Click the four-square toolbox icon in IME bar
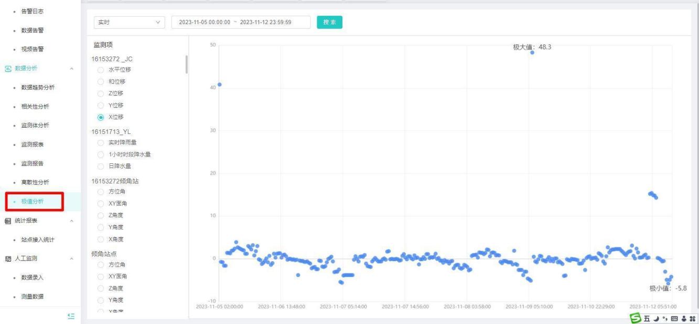The image size is (699, 324). pyautogui.click(x=692, y=318)
